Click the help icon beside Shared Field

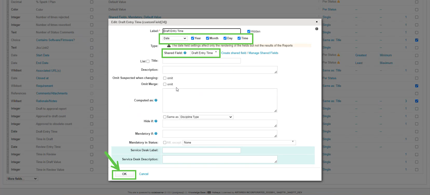point(185,53)
